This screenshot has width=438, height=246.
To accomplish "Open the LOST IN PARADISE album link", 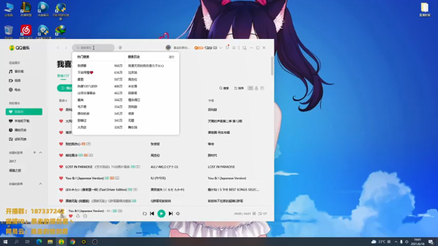I will tap(221, 167).
